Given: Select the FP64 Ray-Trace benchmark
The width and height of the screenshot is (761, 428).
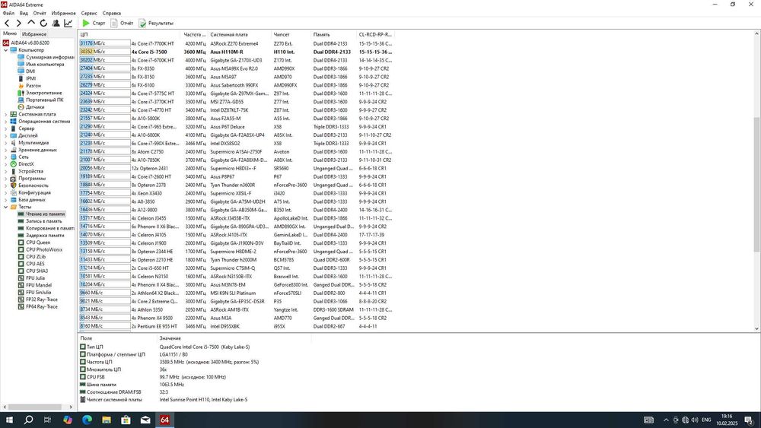Looking at the screenshot, I should pos(41,306).
